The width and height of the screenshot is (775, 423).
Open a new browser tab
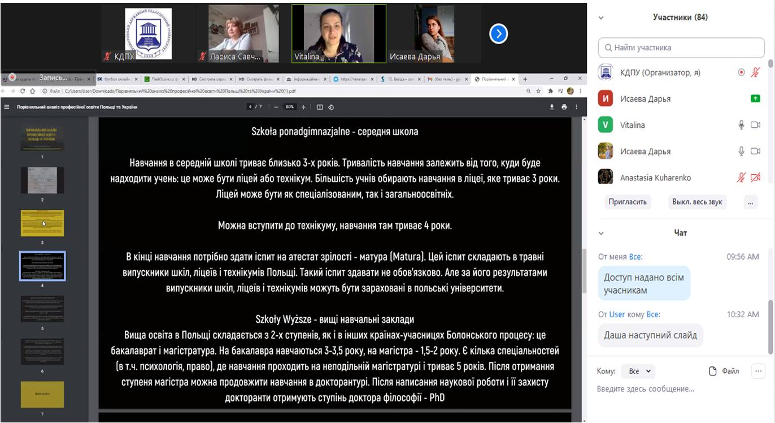tap(525, 79)
